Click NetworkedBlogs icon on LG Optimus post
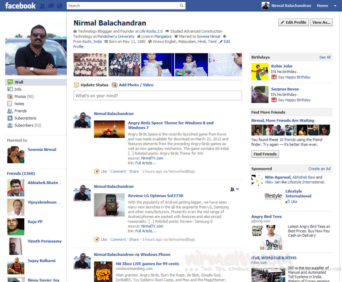The width and height of the screenshot is (342, 282). pyautogui.click(x=96, y=240)
